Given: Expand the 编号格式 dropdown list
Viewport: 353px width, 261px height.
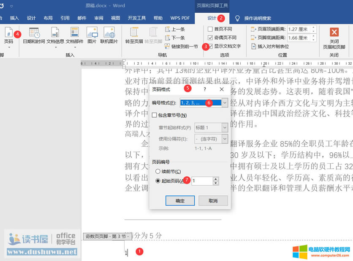Looking at the screenshot, I should tap(225, 103).
